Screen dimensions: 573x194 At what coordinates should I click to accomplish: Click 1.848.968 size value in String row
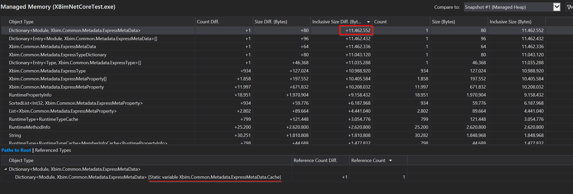point(476,135)
